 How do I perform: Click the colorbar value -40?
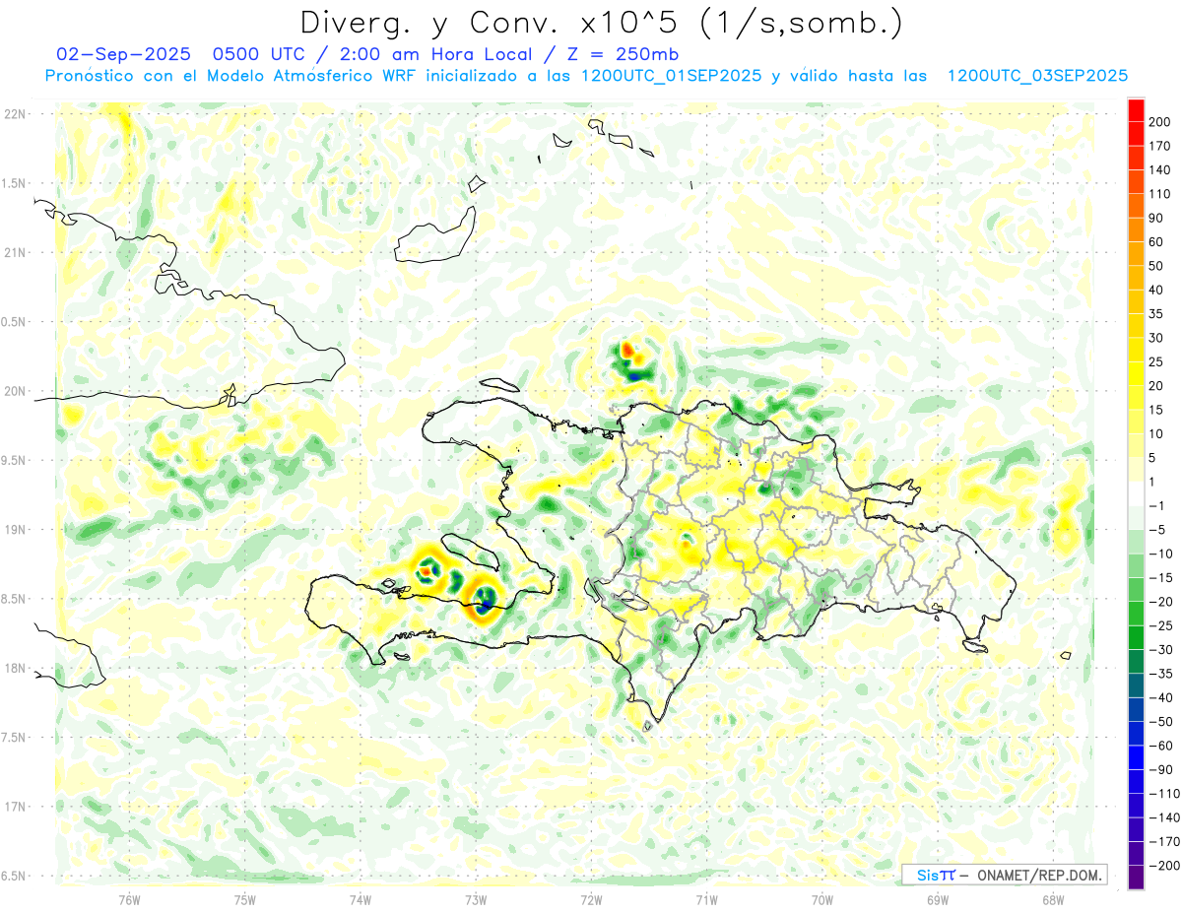pos(1160,698)
